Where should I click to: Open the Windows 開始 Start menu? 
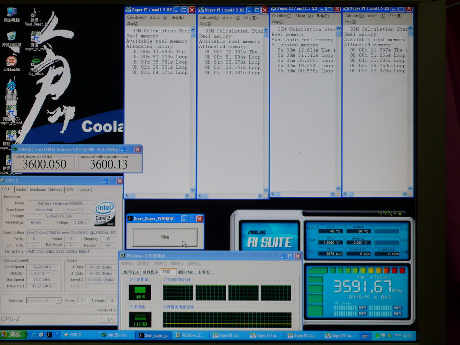coord(13,335)
